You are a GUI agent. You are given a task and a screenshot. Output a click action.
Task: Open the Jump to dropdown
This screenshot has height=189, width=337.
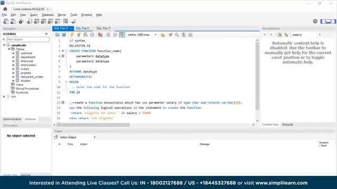tap(306, 35)
